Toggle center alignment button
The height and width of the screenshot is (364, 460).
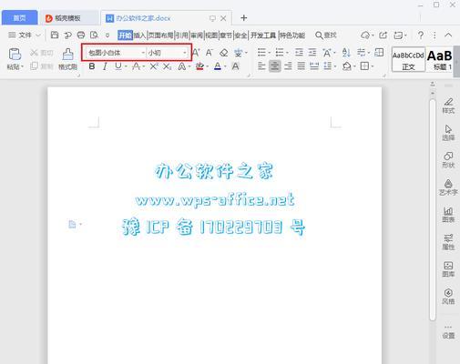pos(275,66)
